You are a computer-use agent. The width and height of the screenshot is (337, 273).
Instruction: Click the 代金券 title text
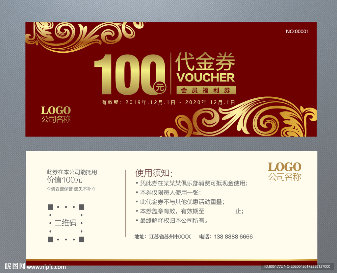pyautogui.click(x=205, y=62)
